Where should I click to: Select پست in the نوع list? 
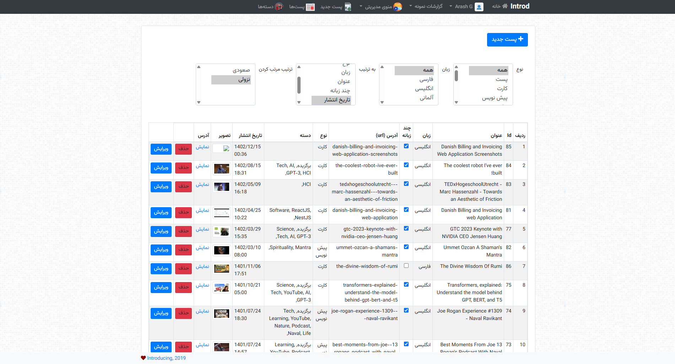pyautogui.click(x=488, y=79)
